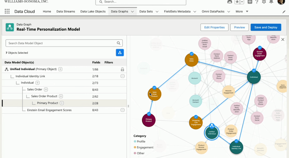The height and width of the screenshot is (158, 289).
Task: Go to the Home tab
Action: click(x=47, y=11)
